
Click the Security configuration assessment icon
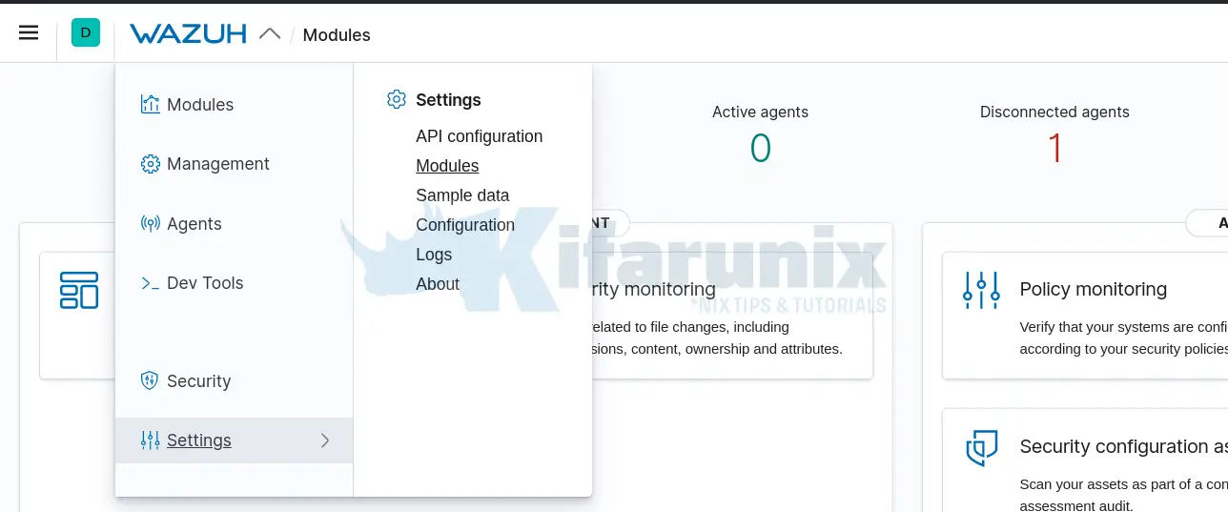(x=981, y=447)
